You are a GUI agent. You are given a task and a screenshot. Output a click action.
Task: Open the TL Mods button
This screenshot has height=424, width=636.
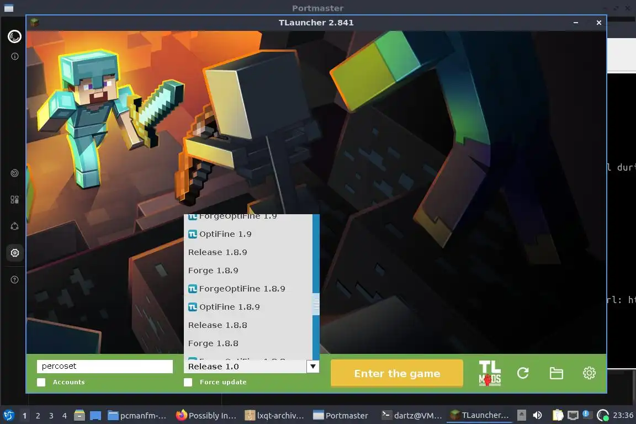pyautogui.click(x=490, y=373)
